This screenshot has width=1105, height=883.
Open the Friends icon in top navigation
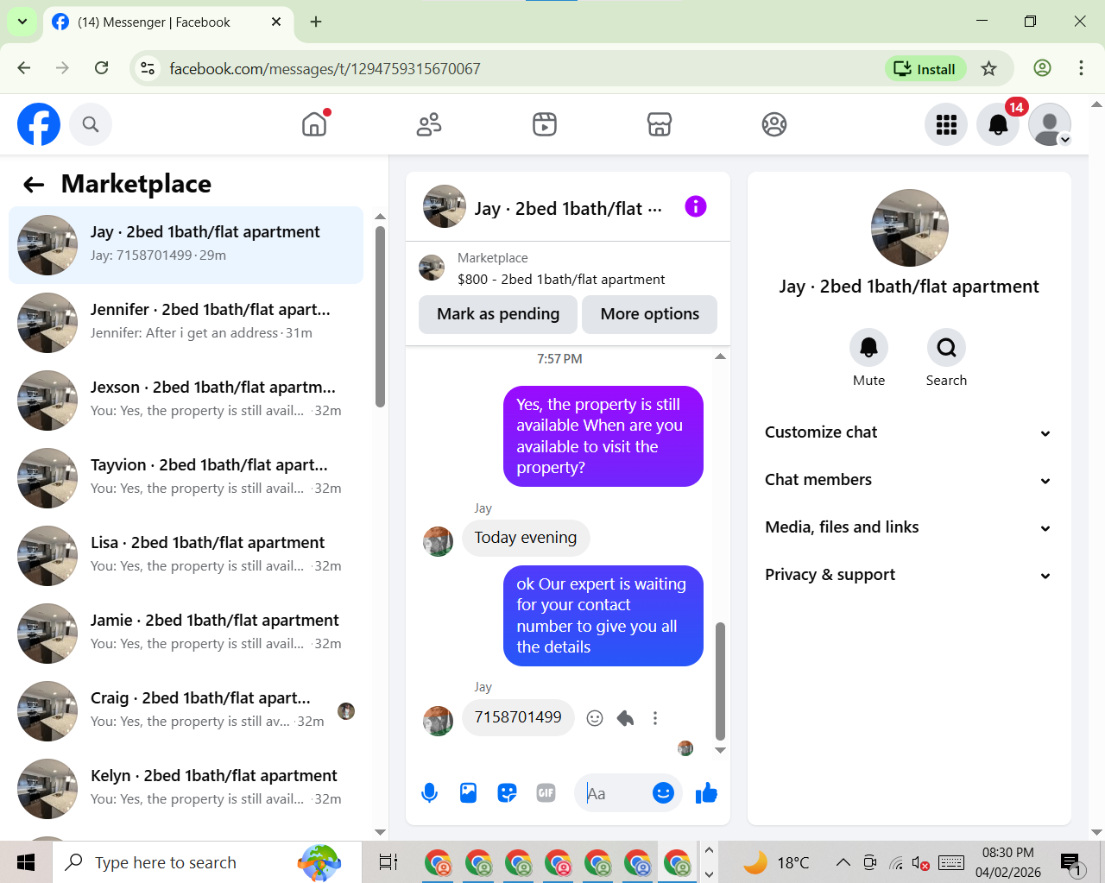coord(429,124)
